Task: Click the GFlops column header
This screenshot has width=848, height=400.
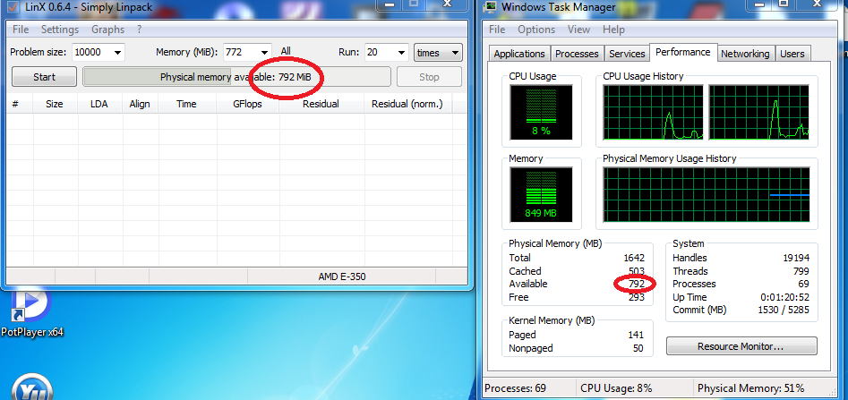Action: (x=248, y=104)
